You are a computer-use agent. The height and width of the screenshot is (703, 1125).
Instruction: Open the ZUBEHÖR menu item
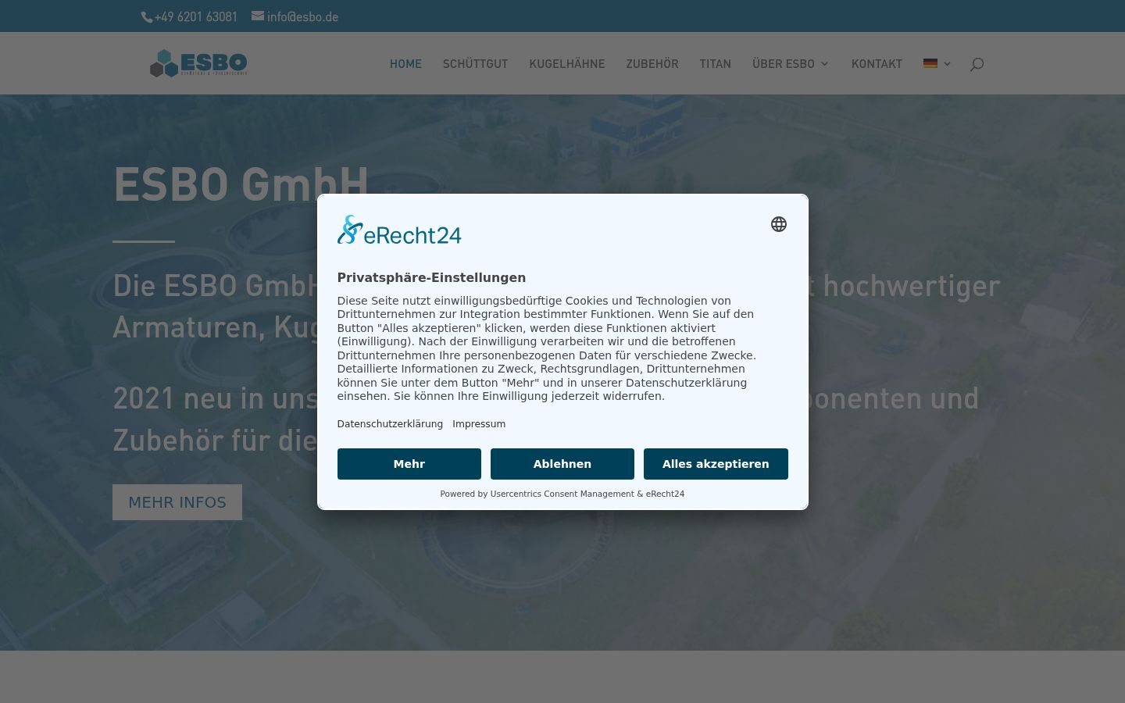(x=652, y=63)
